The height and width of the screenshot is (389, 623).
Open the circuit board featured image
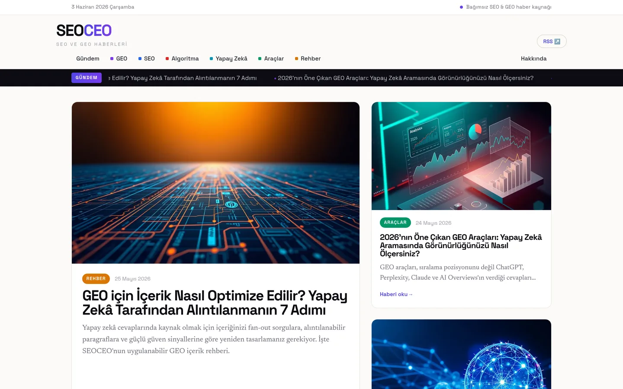tap(215, 183)
